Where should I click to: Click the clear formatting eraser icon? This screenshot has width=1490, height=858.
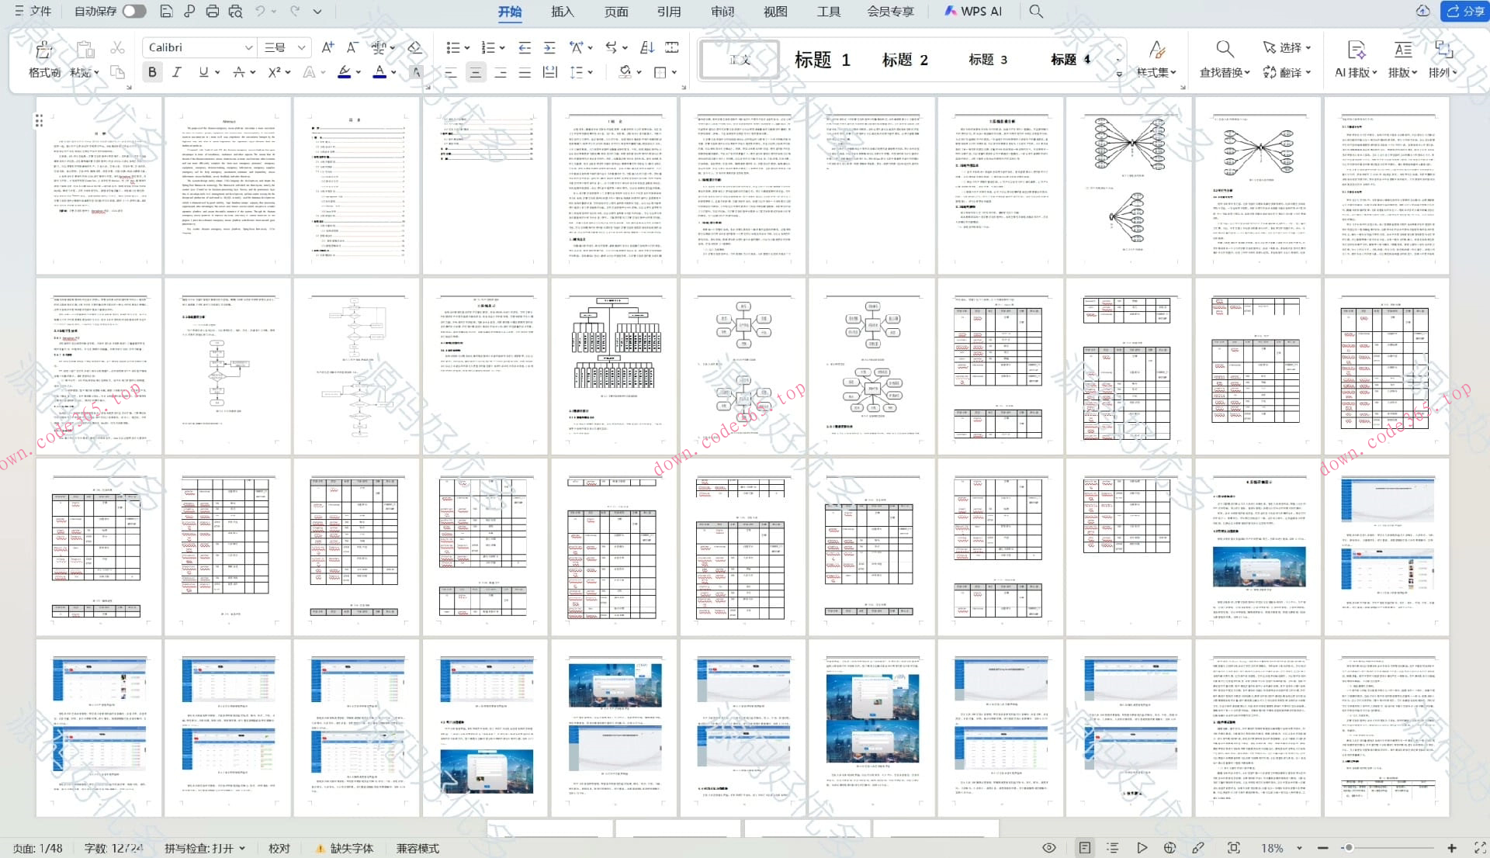click(415, 47)
